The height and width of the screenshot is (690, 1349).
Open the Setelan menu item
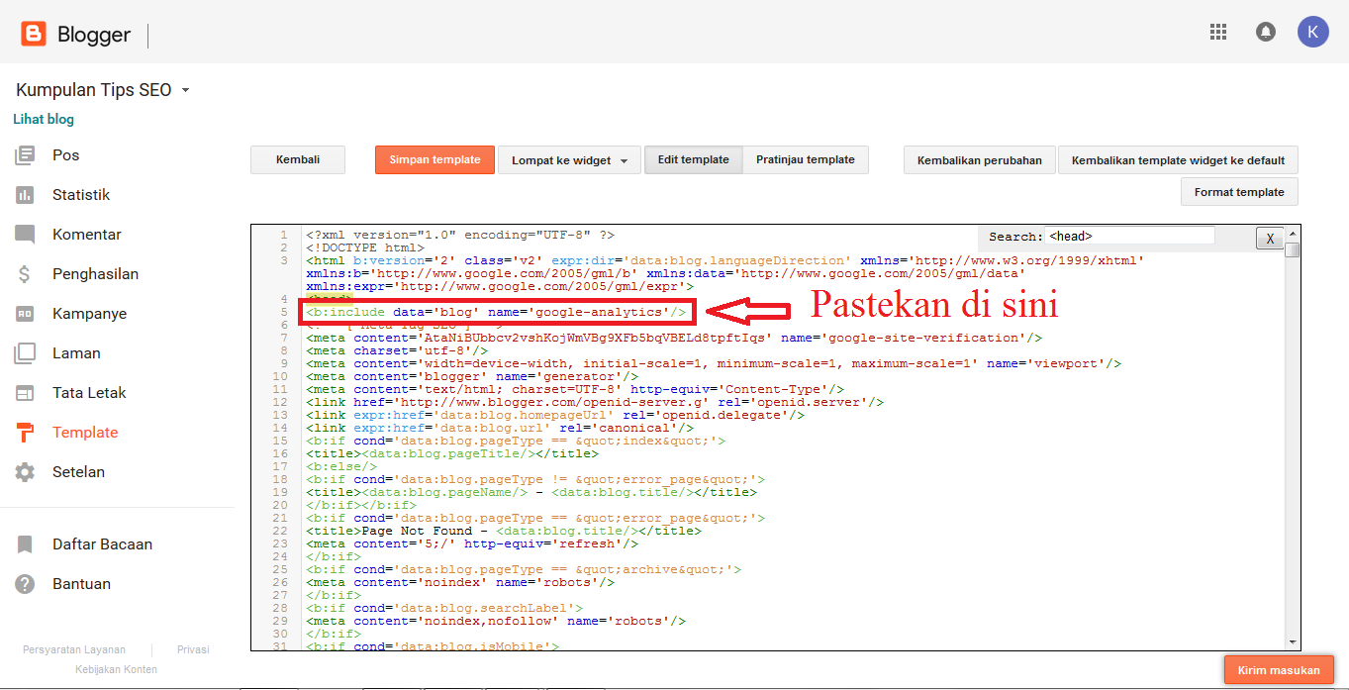pyautogui.click(x=78, y=472)
